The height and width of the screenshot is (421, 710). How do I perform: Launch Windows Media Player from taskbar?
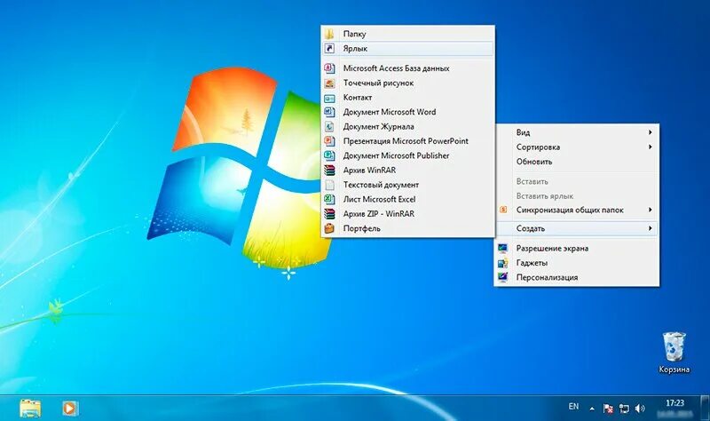[69, 408]
